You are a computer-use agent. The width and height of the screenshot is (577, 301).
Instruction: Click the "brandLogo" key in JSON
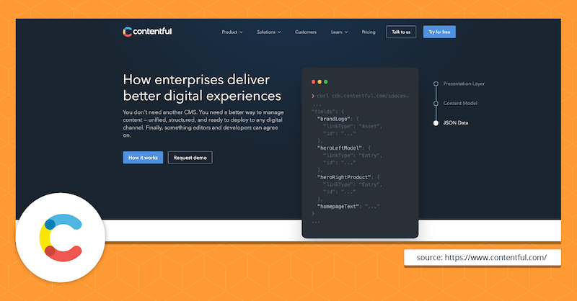(335, 119)
